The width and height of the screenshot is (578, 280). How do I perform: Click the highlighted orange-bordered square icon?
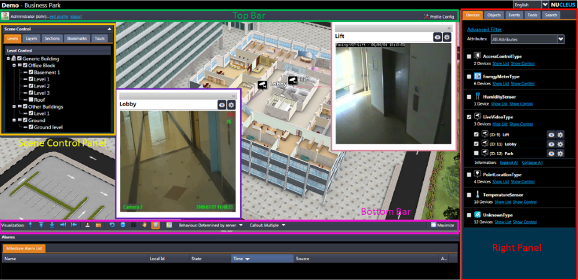(x=155, y=225)
